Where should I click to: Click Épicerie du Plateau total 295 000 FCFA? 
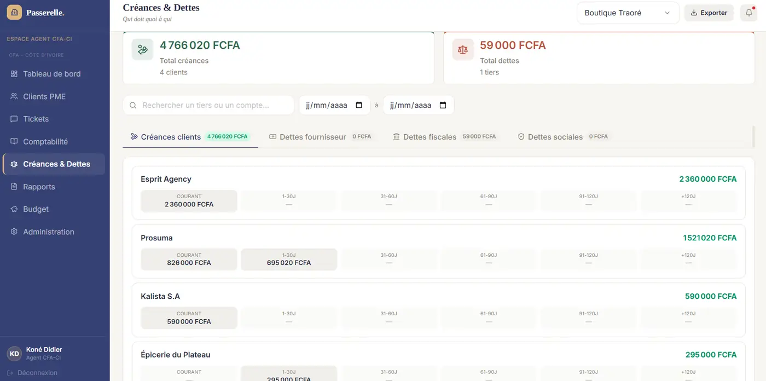pyautogui.click(x=711, y=355)
